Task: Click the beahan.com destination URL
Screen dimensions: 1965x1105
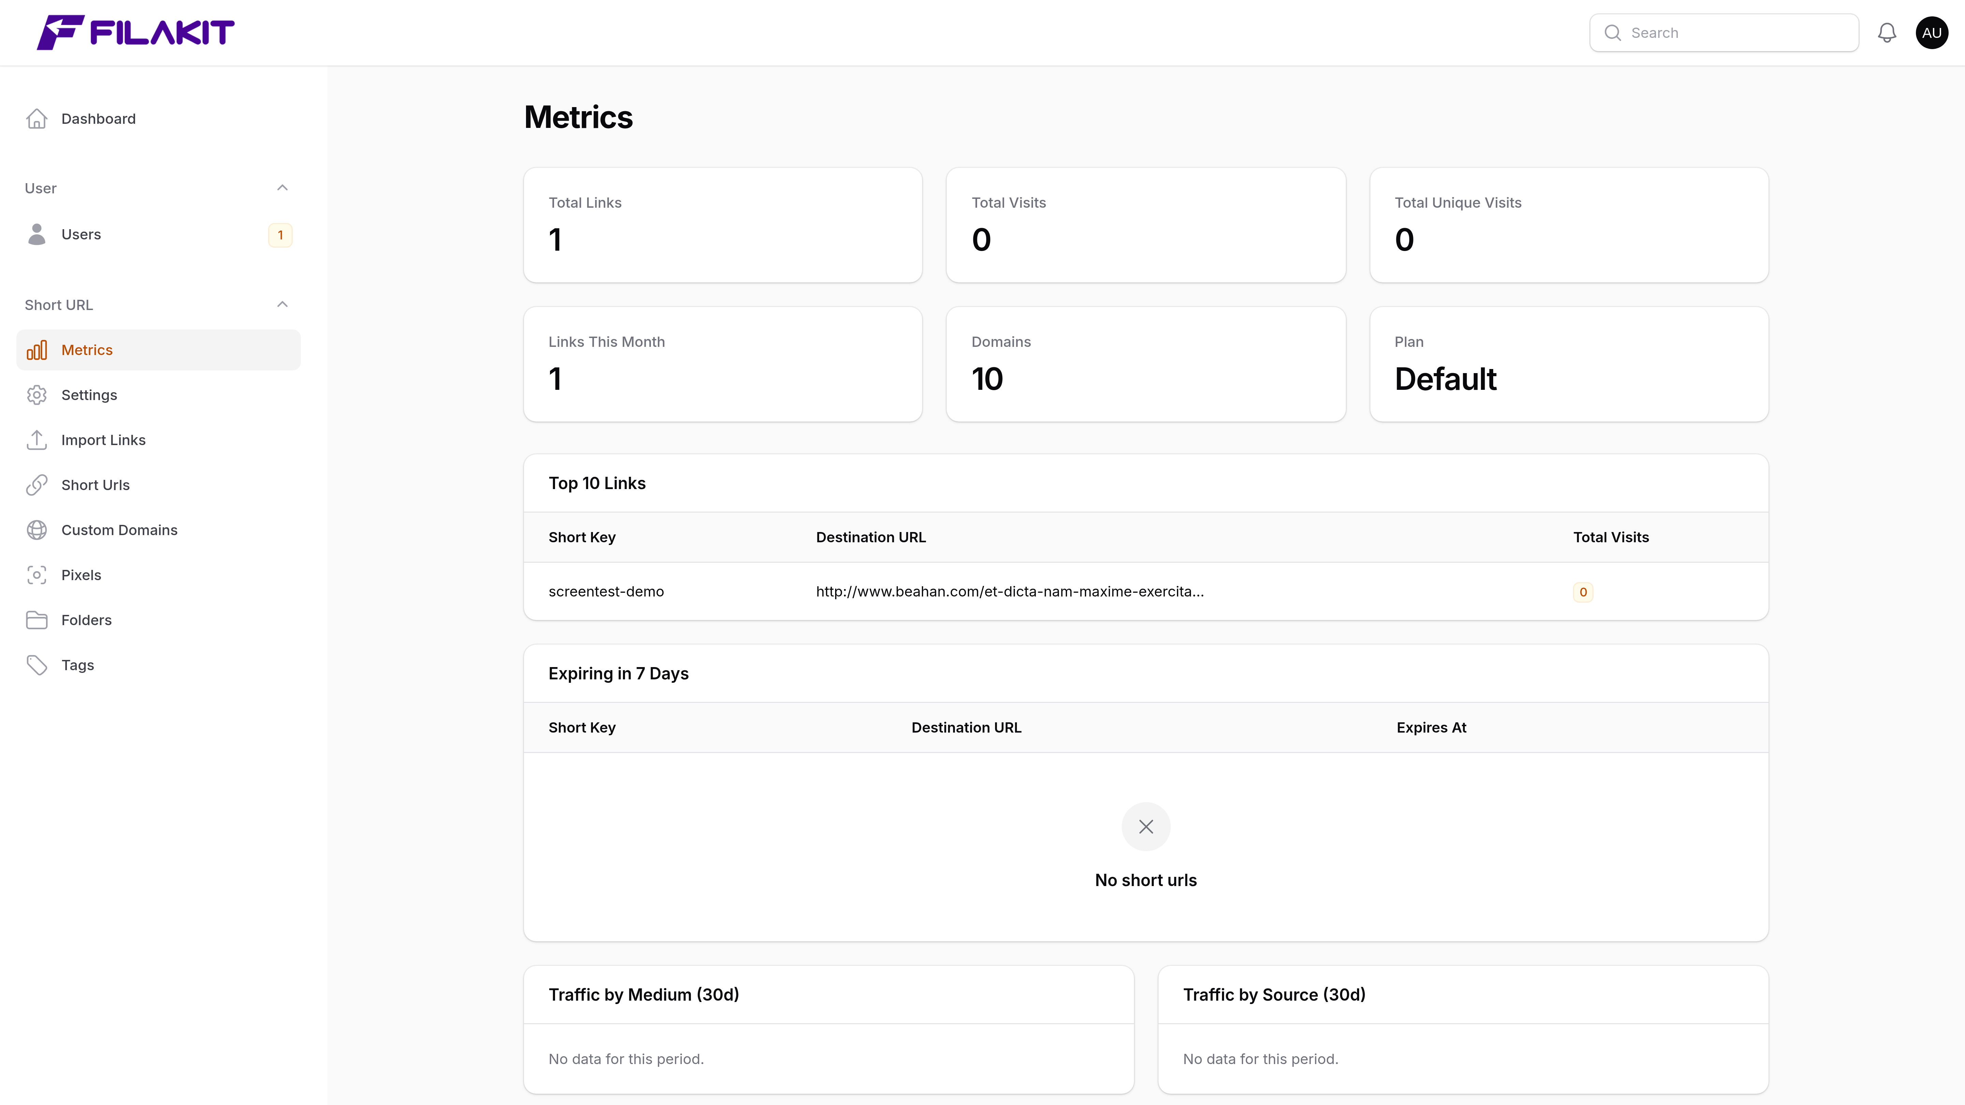Action: coord(1010,592)
